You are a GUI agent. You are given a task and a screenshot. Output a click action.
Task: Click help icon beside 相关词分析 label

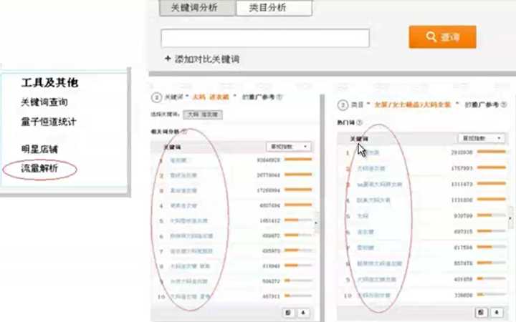[184, 132]
